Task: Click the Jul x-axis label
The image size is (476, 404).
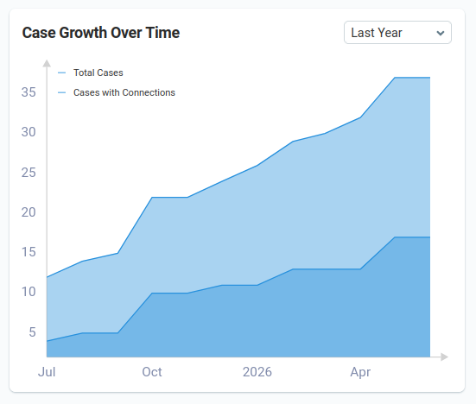Action: (x=47, y=372)
